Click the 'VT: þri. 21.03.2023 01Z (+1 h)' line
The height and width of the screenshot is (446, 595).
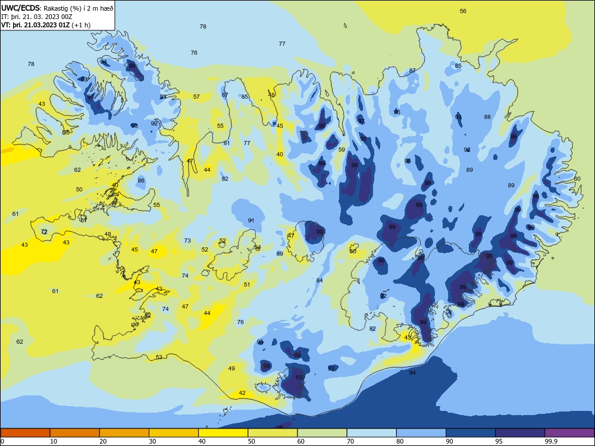(x=46, y=25)
